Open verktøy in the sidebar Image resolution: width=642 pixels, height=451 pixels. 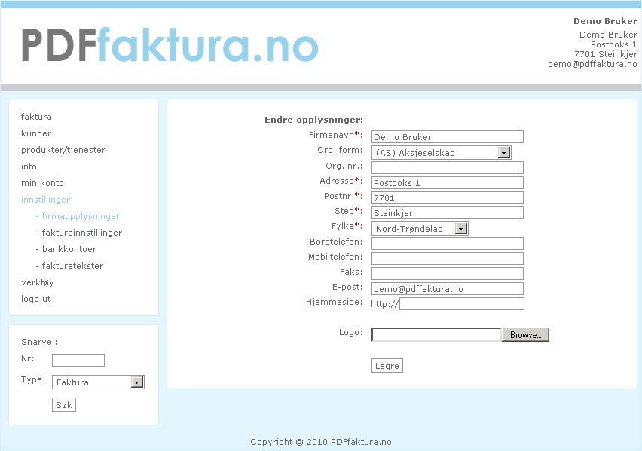point(37,282)
